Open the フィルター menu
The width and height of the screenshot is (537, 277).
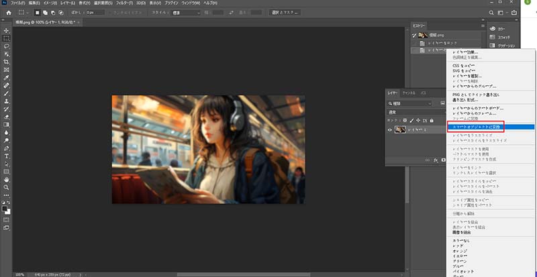tap(126, 3)
